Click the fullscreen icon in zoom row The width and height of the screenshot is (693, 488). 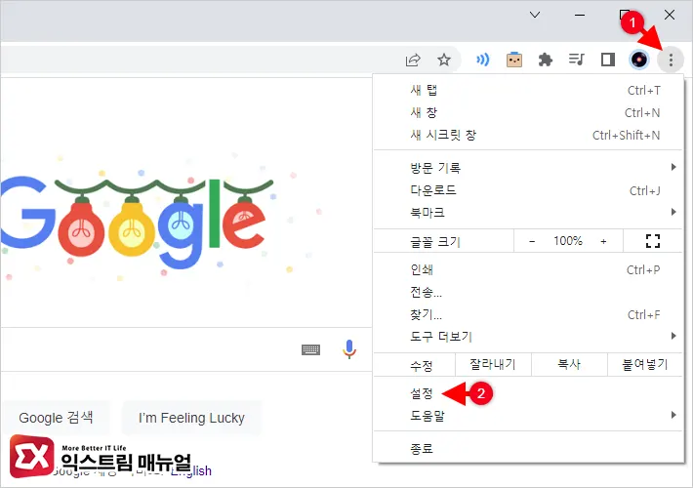(653, 241)
